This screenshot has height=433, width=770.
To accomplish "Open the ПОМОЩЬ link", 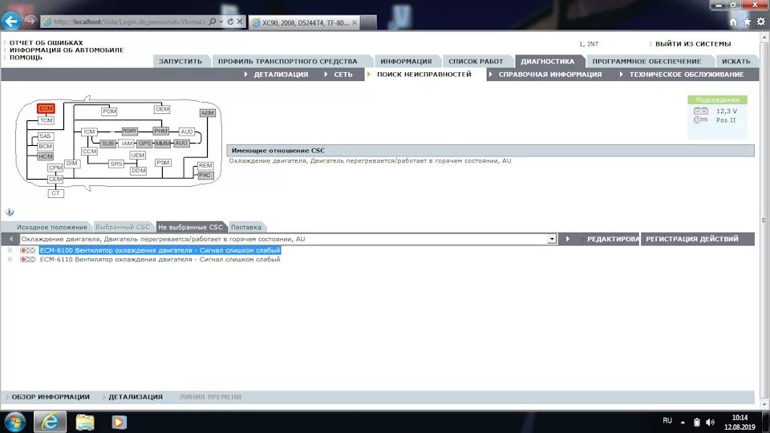I will point(26,58).
